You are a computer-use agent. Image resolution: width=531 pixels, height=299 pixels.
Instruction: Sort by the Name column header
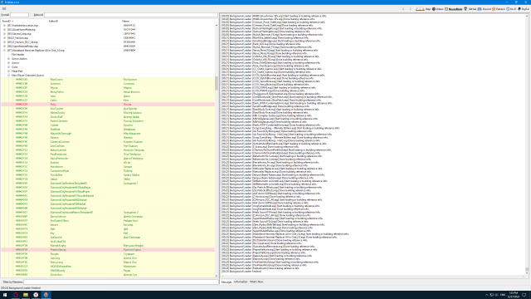pyautogui.click(x=168, y=21)
